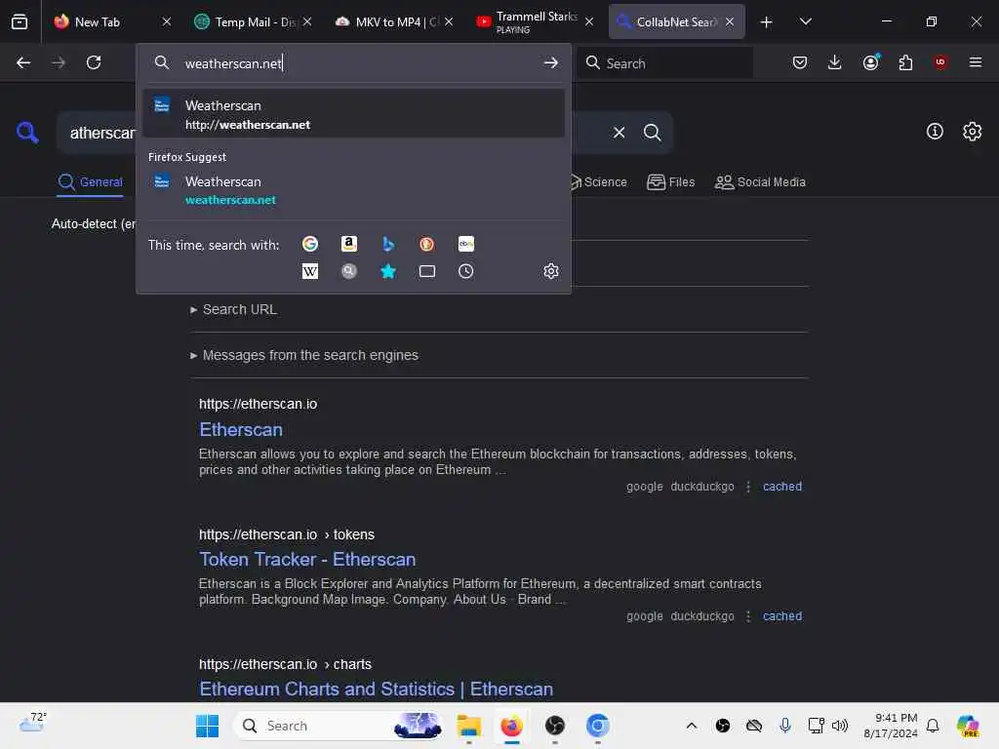Open Firefox application menu
The height and width of the screenshot is (749, 999).
coord(975,62)
